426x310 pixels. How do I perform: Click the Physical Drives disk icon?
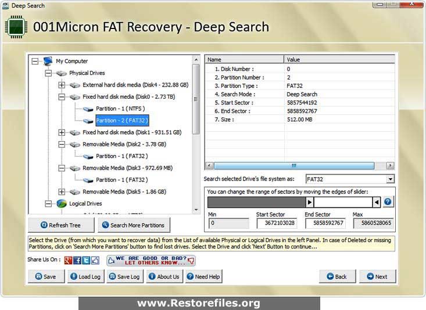(x=62, y=73)
